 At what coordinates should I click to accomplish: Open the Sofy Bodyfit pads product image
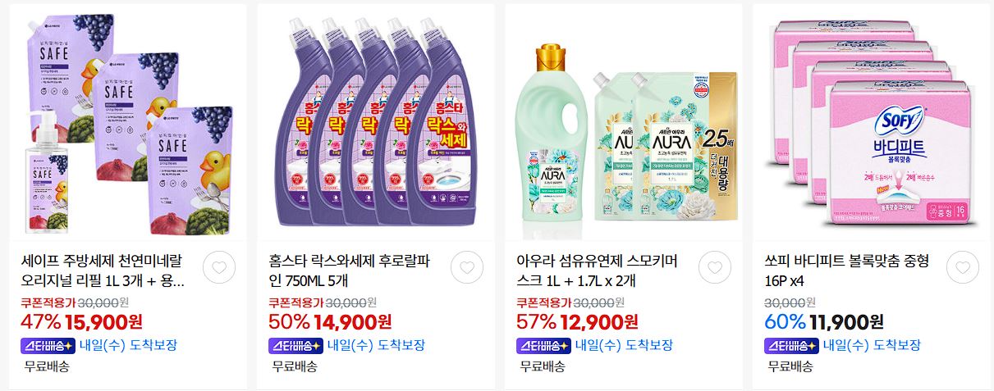(872, 123)
